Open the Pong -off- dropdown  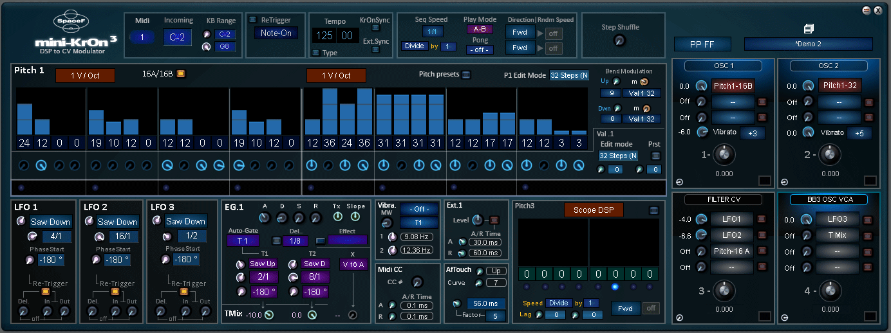(480, 50)
